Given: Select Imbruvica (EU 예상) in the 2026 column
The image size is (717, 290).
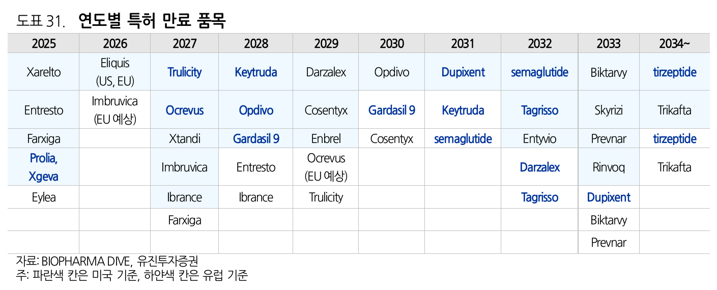Looking at the screenshot, I should (x=115, y=110).
